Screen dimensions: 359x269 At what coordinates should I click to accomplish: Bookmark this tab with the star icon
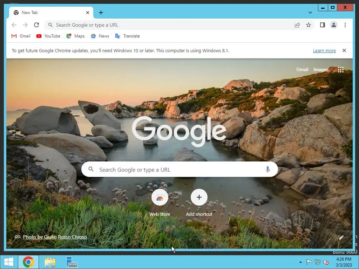309,25
